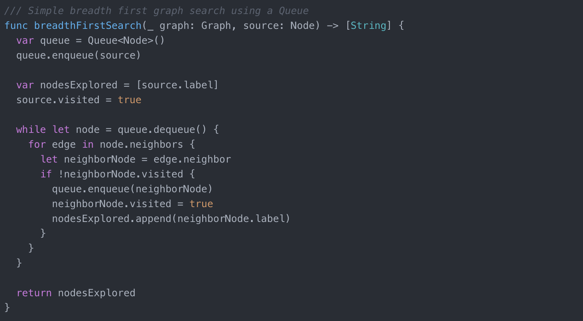583x321 pixels.
Task: Click edge.neighbor assignment value
Action: 192,159
